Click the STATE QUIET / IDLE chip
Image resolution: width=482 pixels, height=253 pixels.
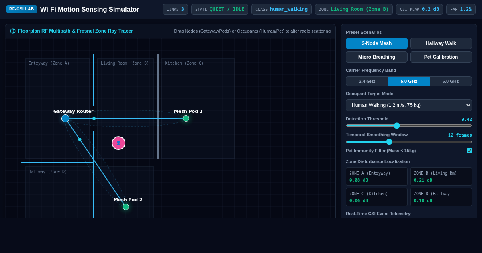click(220, 9)
